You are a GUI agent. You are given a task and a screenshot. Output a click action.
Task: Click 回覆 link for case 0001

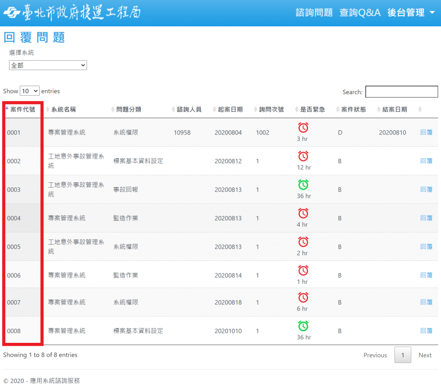pos(426,132)
